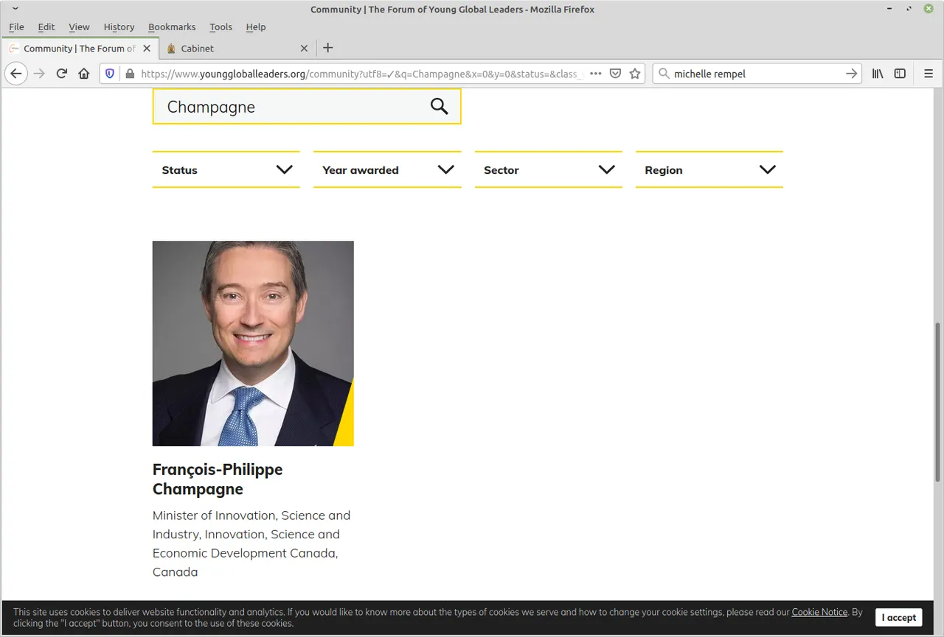Image resolution: width=944 pixels, height=637 pixels.
Task: Open tracking protection shield icon
Action: [110, 74]
